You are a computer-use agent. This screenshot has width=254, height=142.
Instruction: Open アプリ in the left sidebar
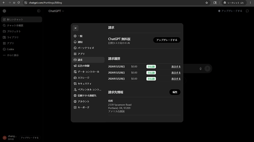[x=22, y=43]
